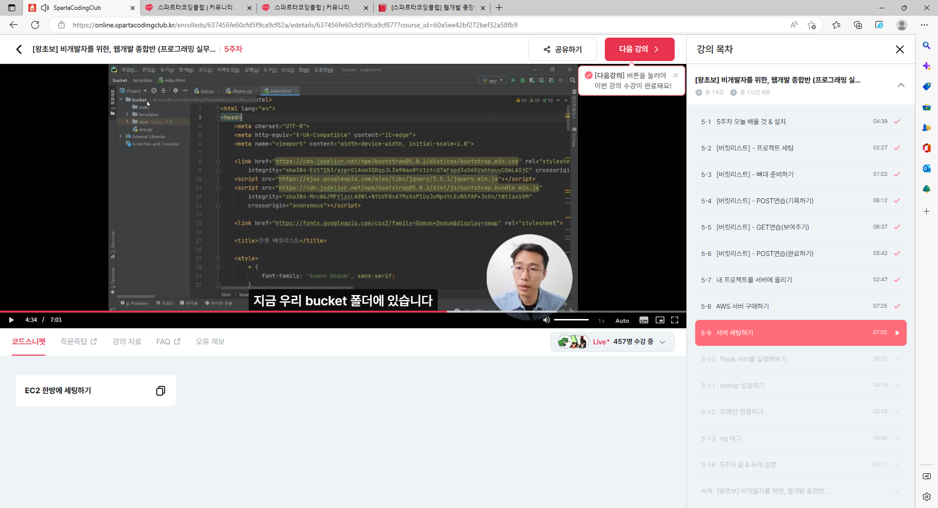Select lecture 5-11 nohup 설정하기
Screen dimensions: 938x508
click(x=801, y=385)
